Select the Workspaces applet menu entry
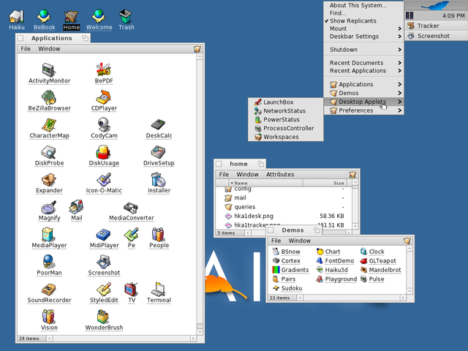468x351 pixels. (x=286, y=137)
